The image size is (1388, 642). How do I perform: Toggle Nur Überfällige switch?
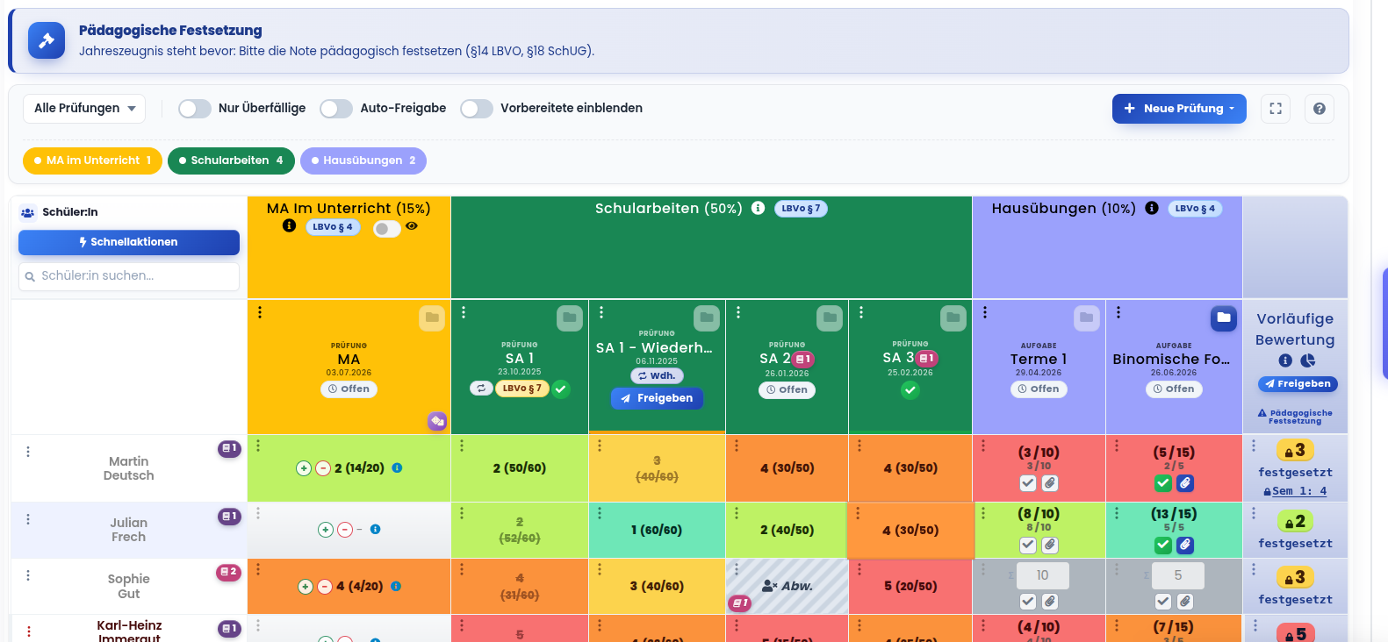point(195,108)
